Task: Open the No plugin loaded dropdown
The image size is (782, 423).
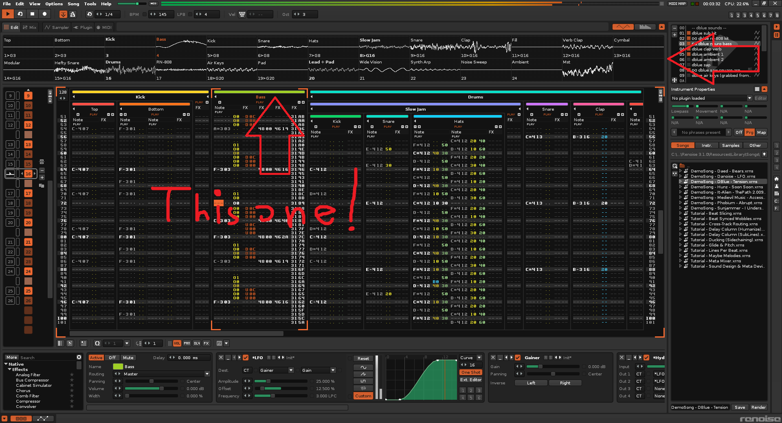Action: [749, 98]
